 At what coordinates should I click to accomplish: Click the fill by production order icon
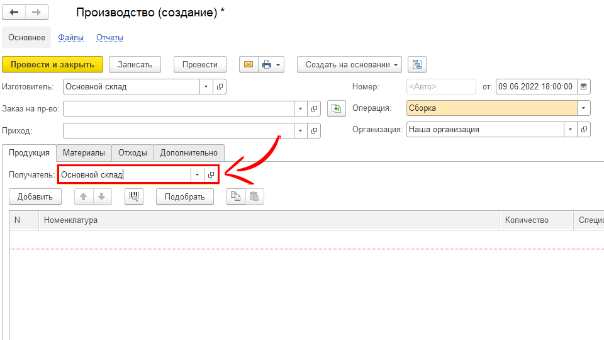337,109
